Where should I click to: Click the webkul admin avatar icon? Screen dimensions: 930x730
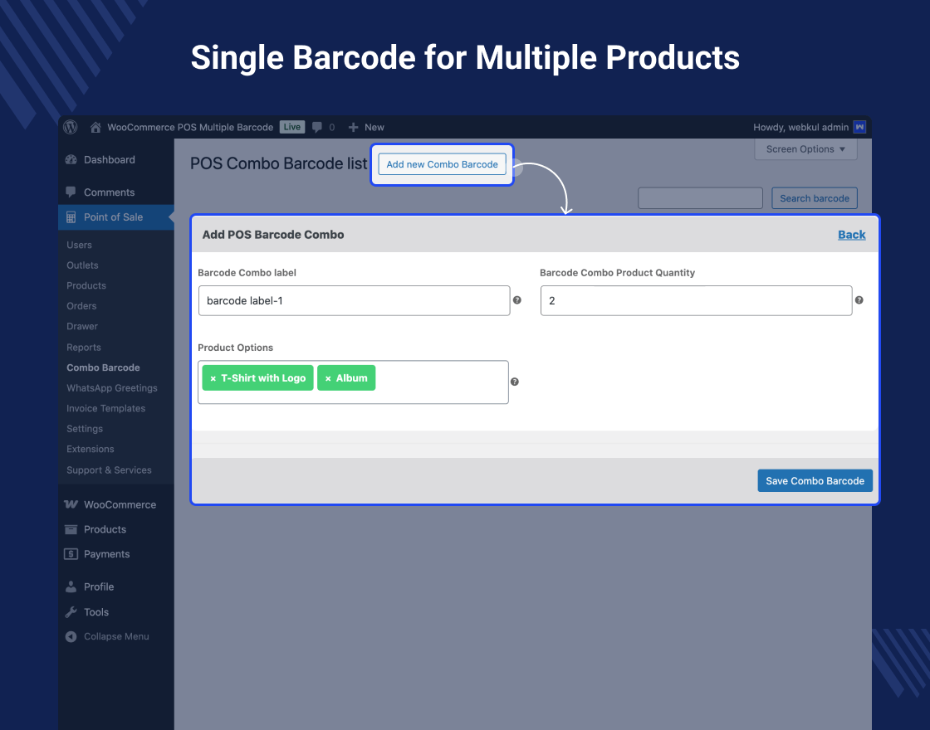(x=859, y=127)
